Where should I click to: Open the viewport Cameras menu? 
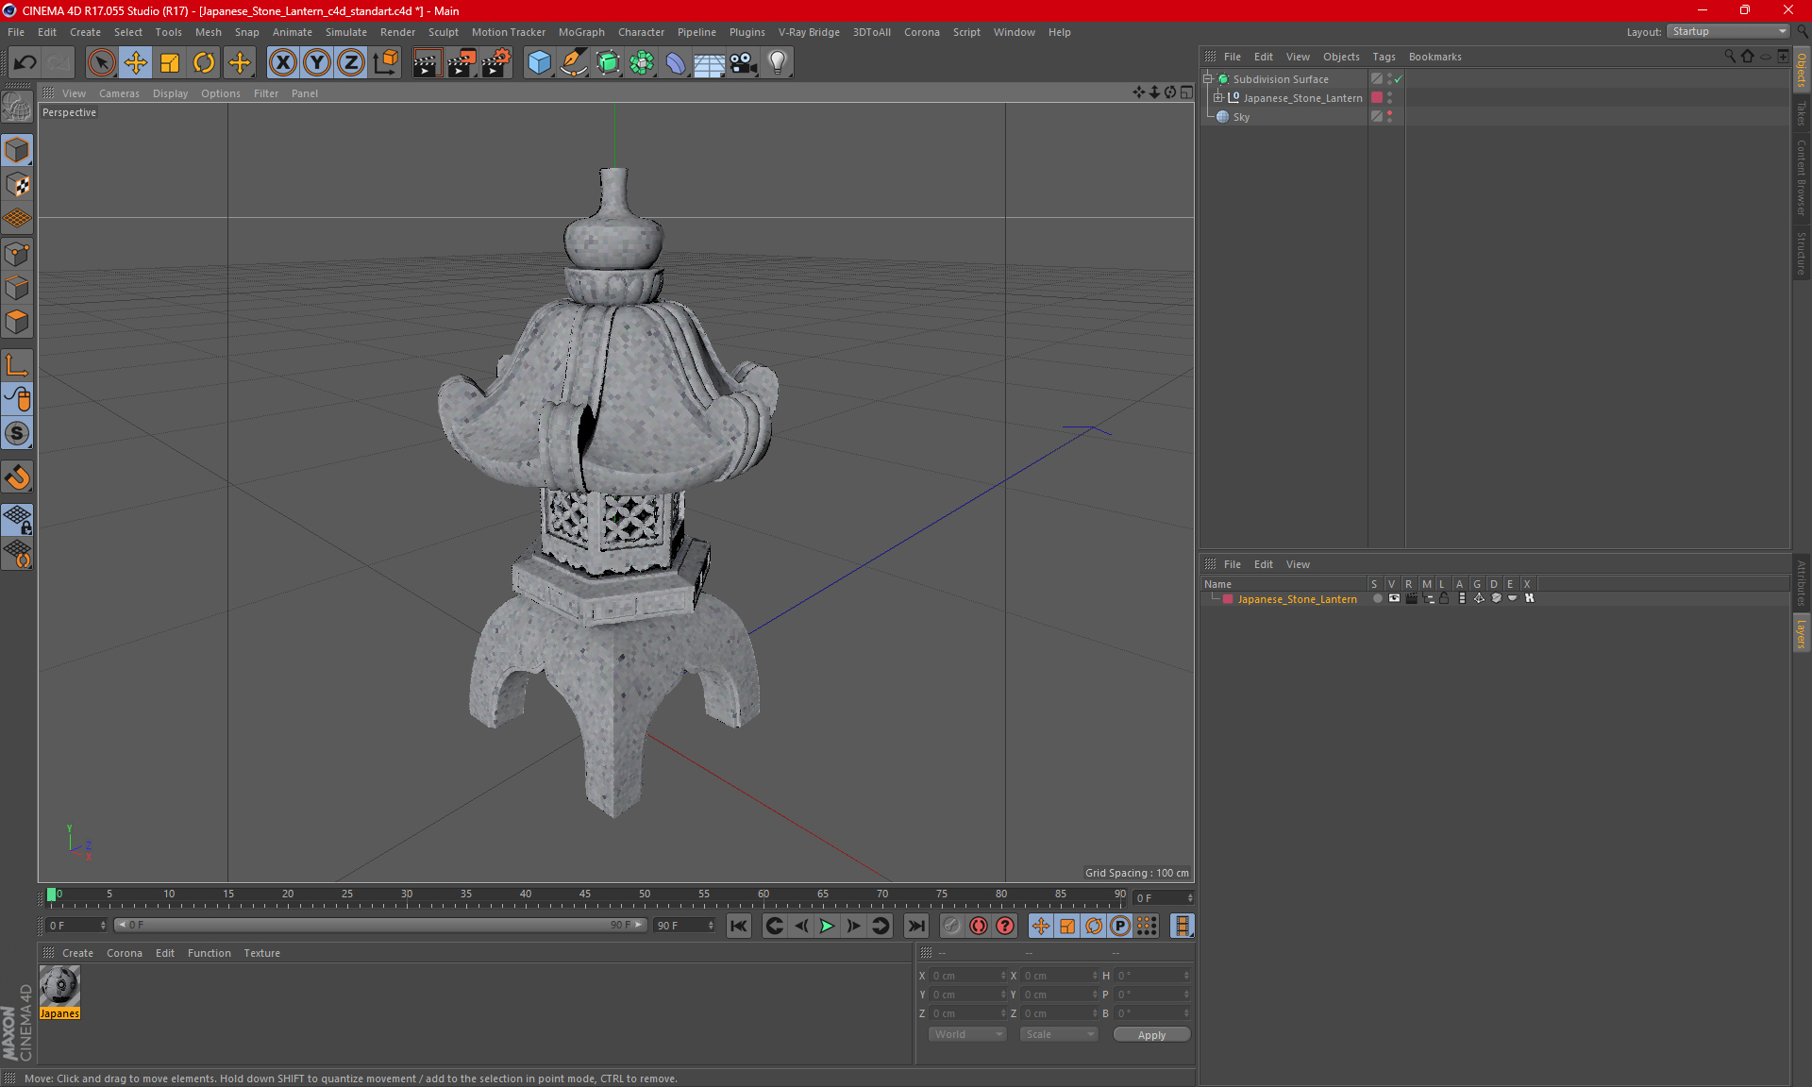click(x=119, y=93)
